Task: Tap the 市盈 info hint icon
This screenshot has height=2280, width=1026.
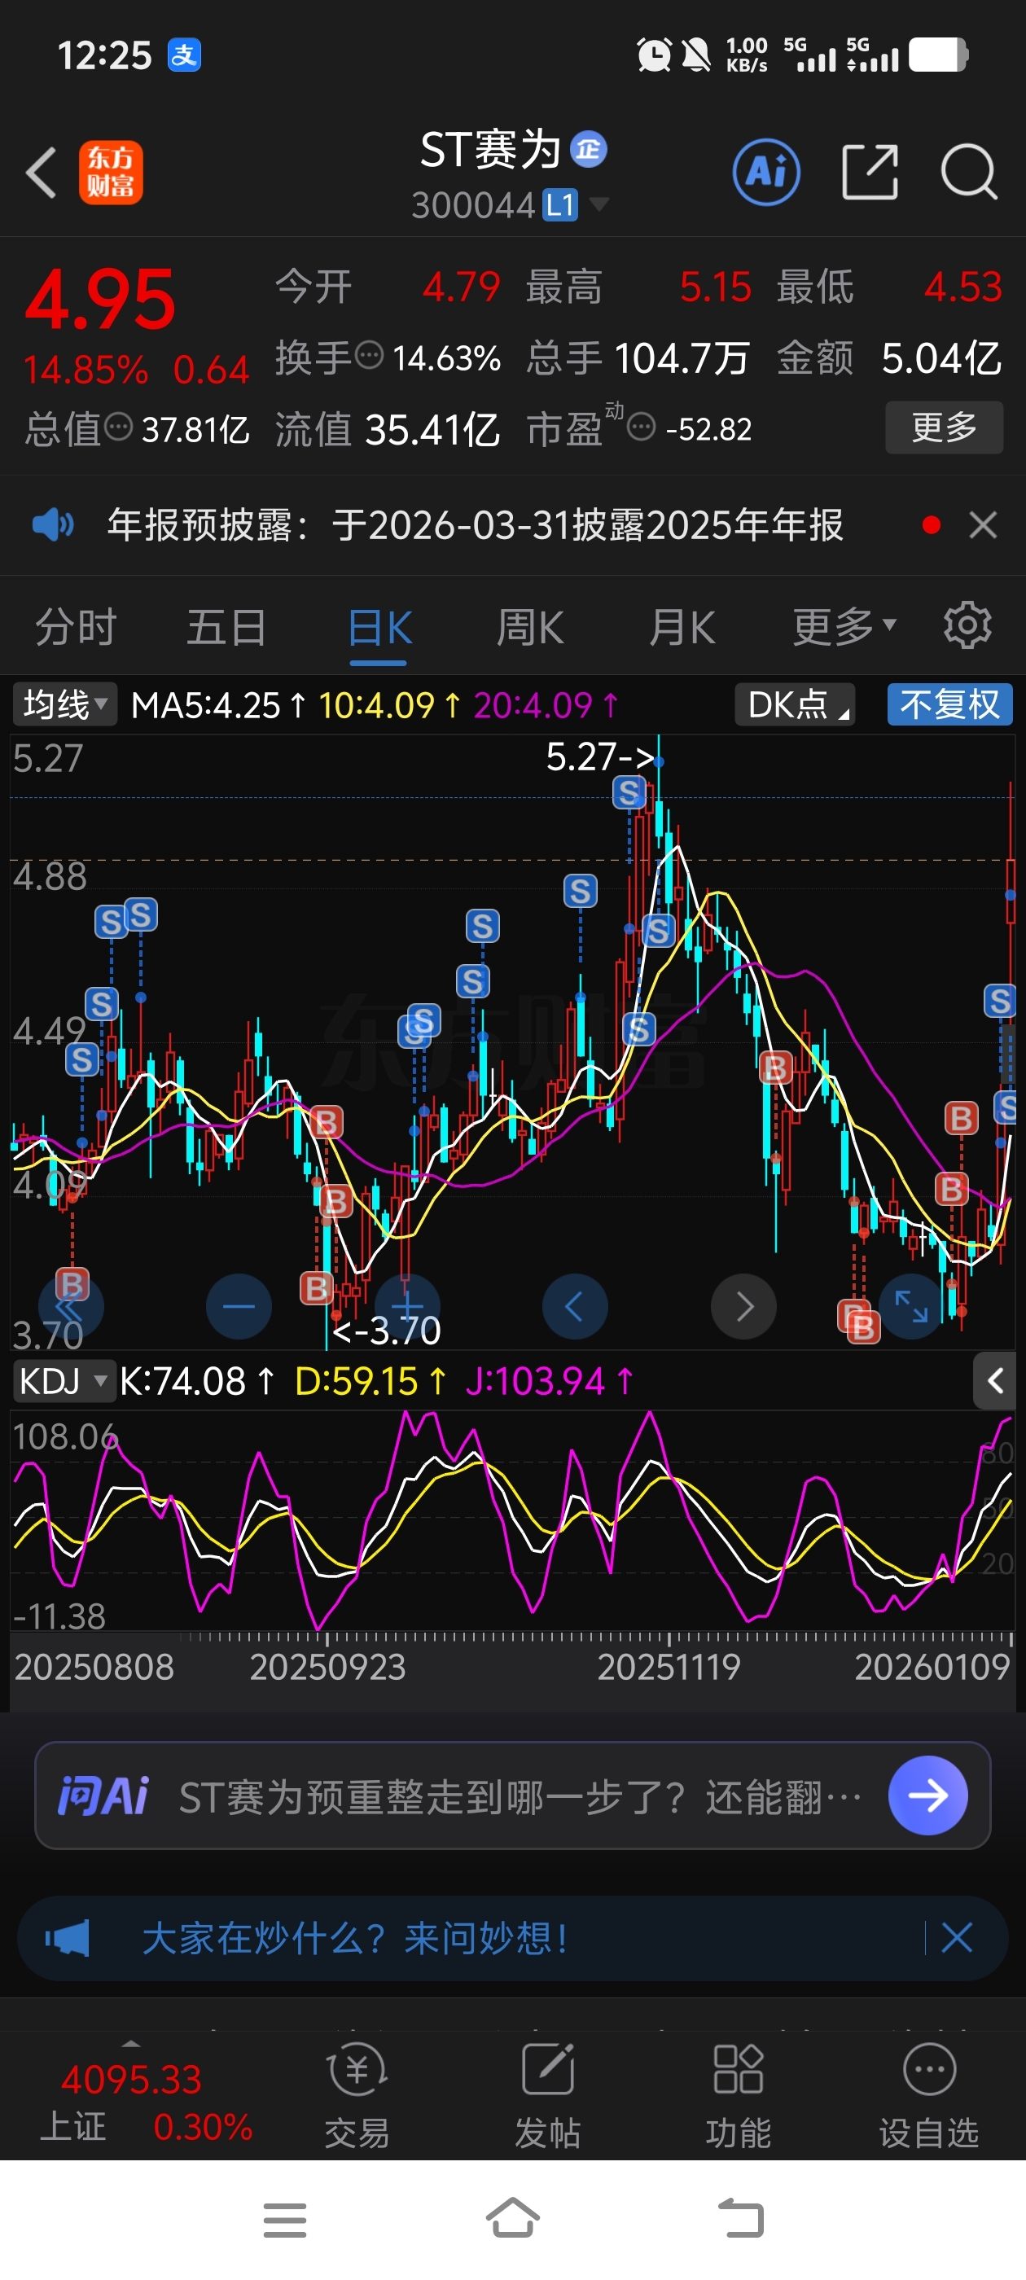Action: click(x=641, y=428)
